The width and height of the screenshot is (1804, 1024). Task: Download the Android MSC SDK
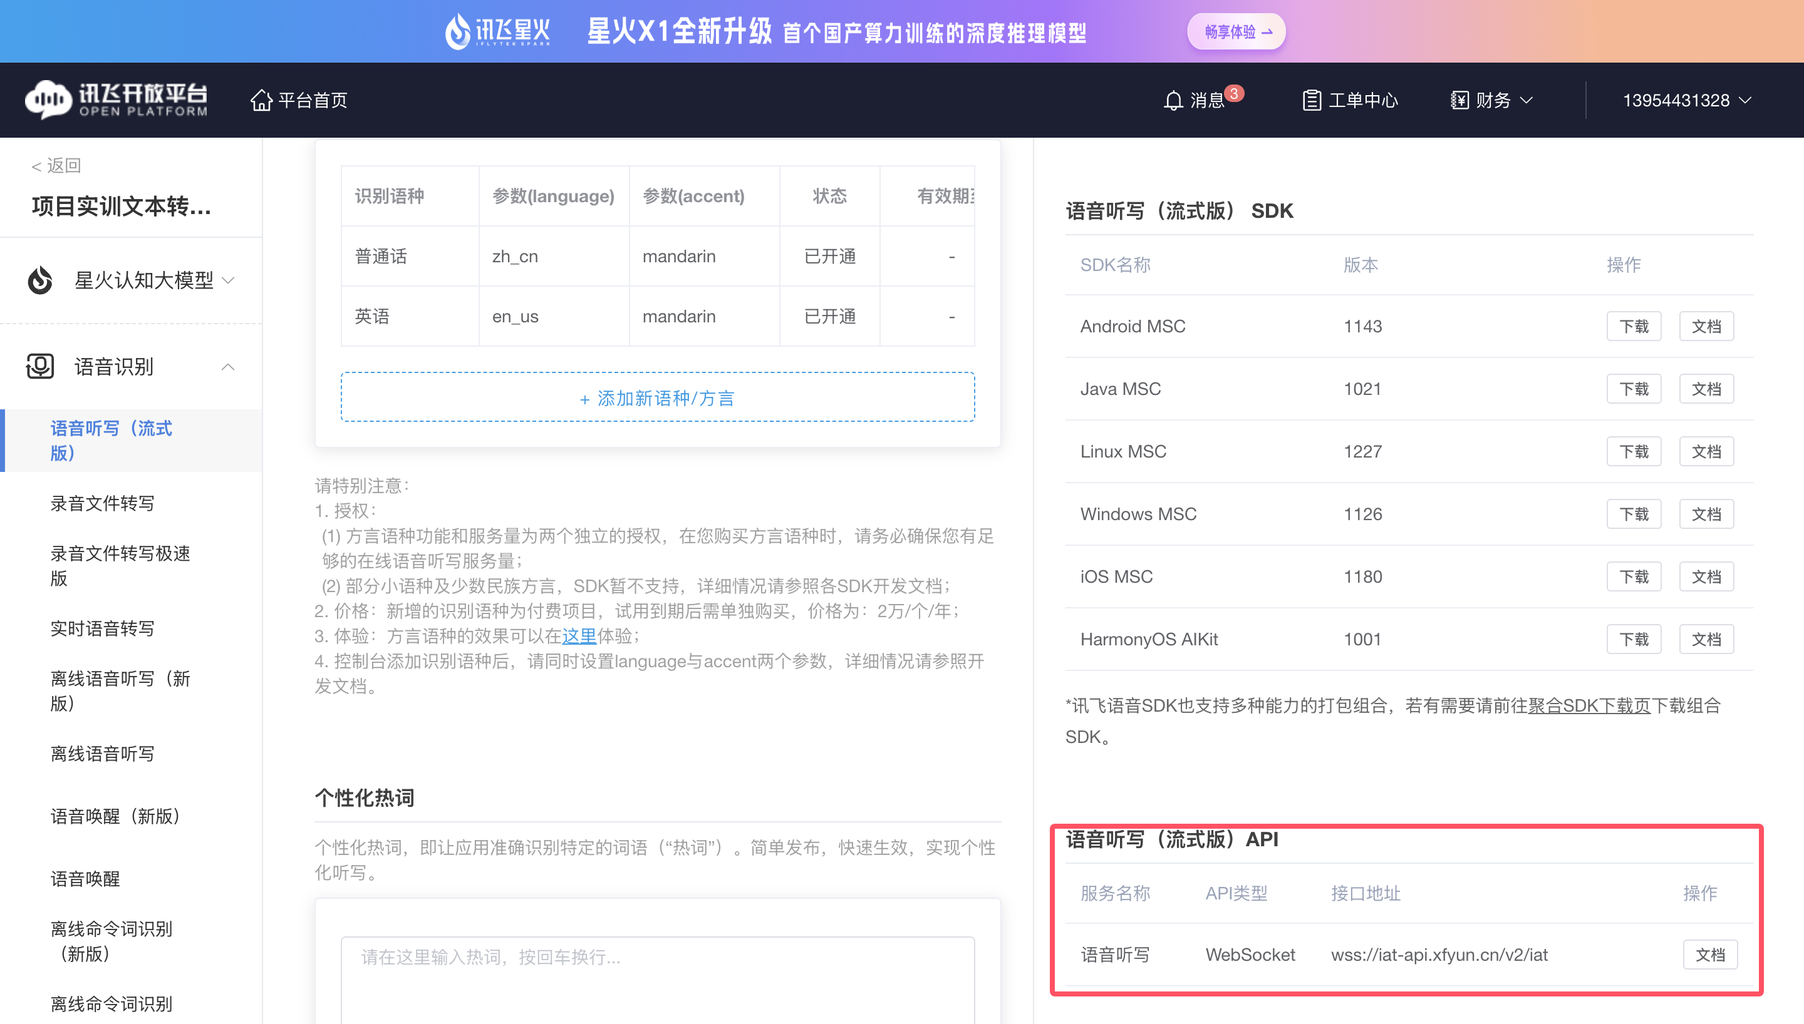pos(1634,326)
